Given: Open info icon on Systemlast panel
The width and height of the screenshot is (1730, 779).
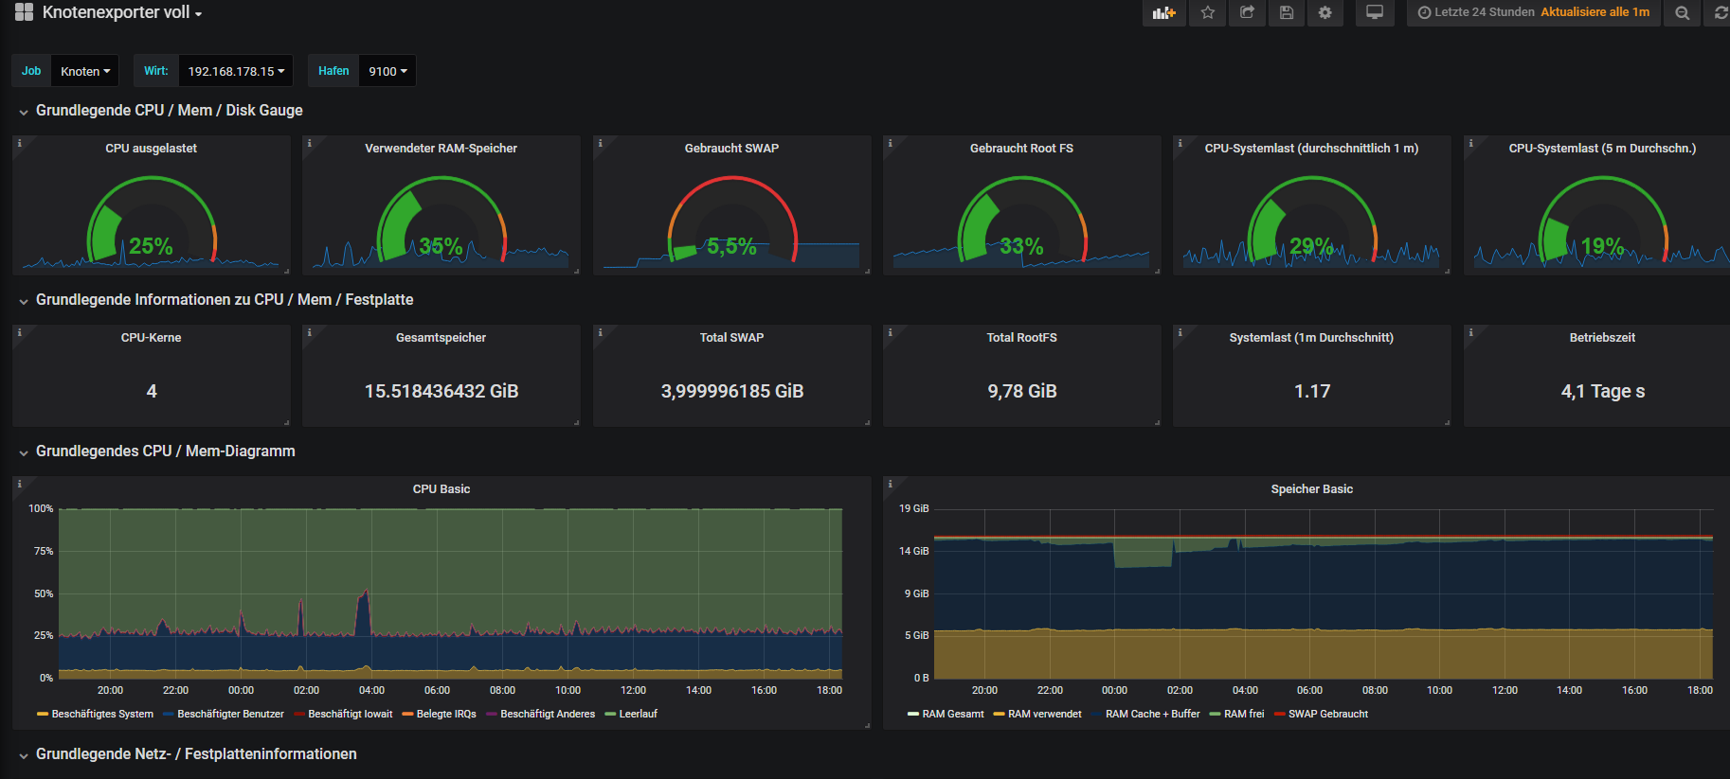Looking at the screenshot, I should tap(1180, 332).
